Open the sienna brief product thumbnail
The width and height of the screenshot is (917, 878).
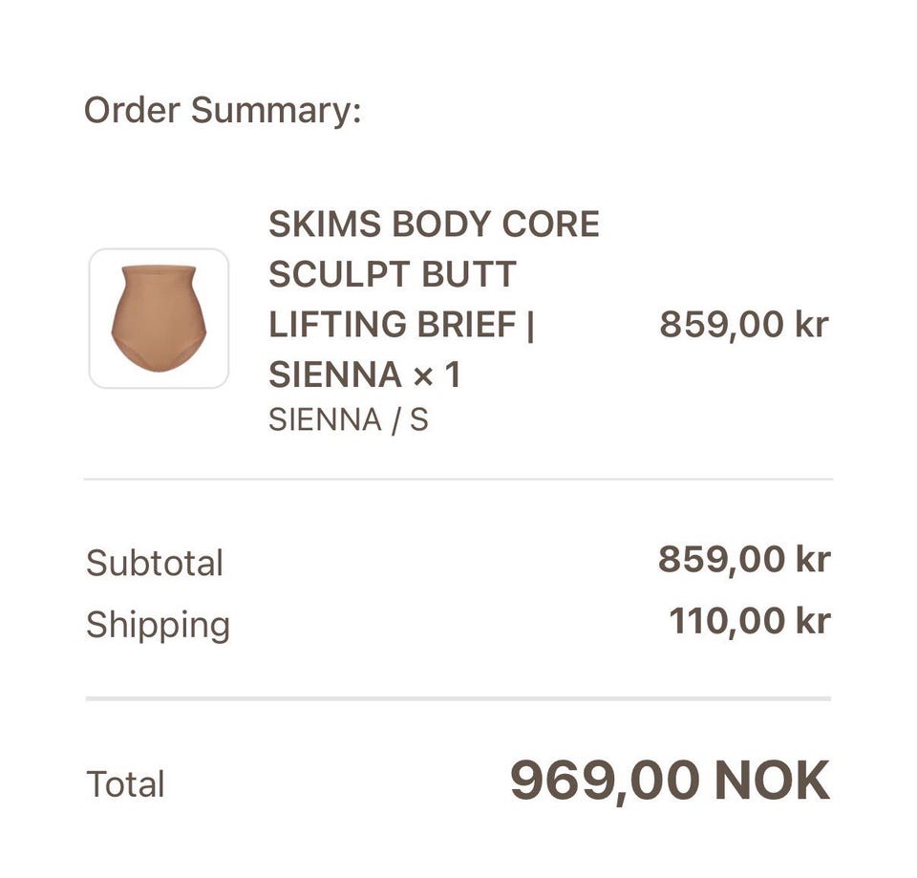coord(159,318)
